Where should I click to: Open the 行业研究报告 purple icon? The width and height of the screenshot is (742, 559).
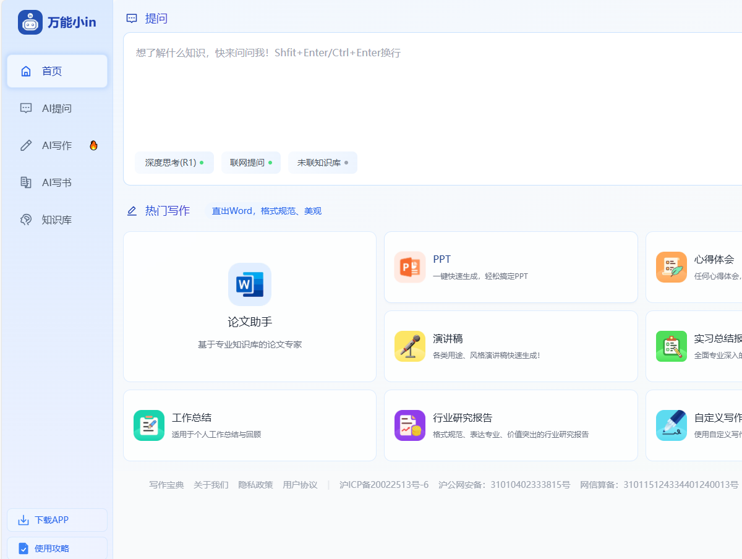[x=410, y=425]
